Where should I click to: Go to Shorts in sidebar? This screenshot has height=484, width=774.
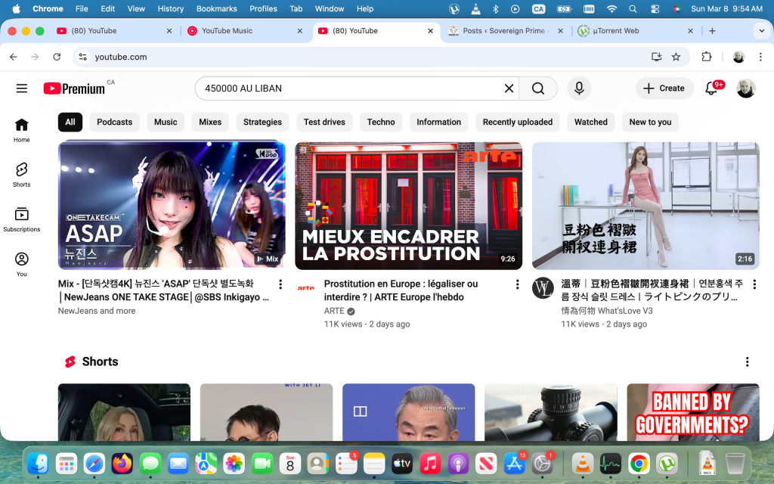(22, 174)
